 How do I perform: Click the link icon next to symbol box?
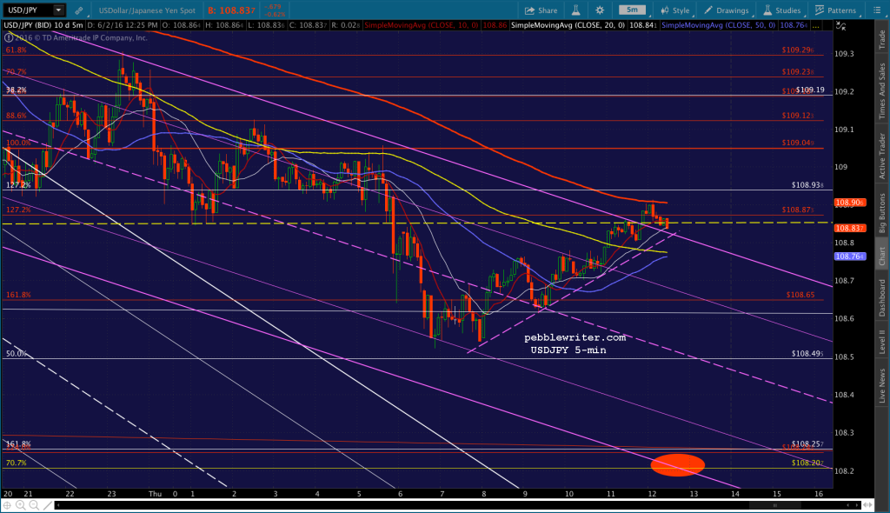tap(79, 10)
